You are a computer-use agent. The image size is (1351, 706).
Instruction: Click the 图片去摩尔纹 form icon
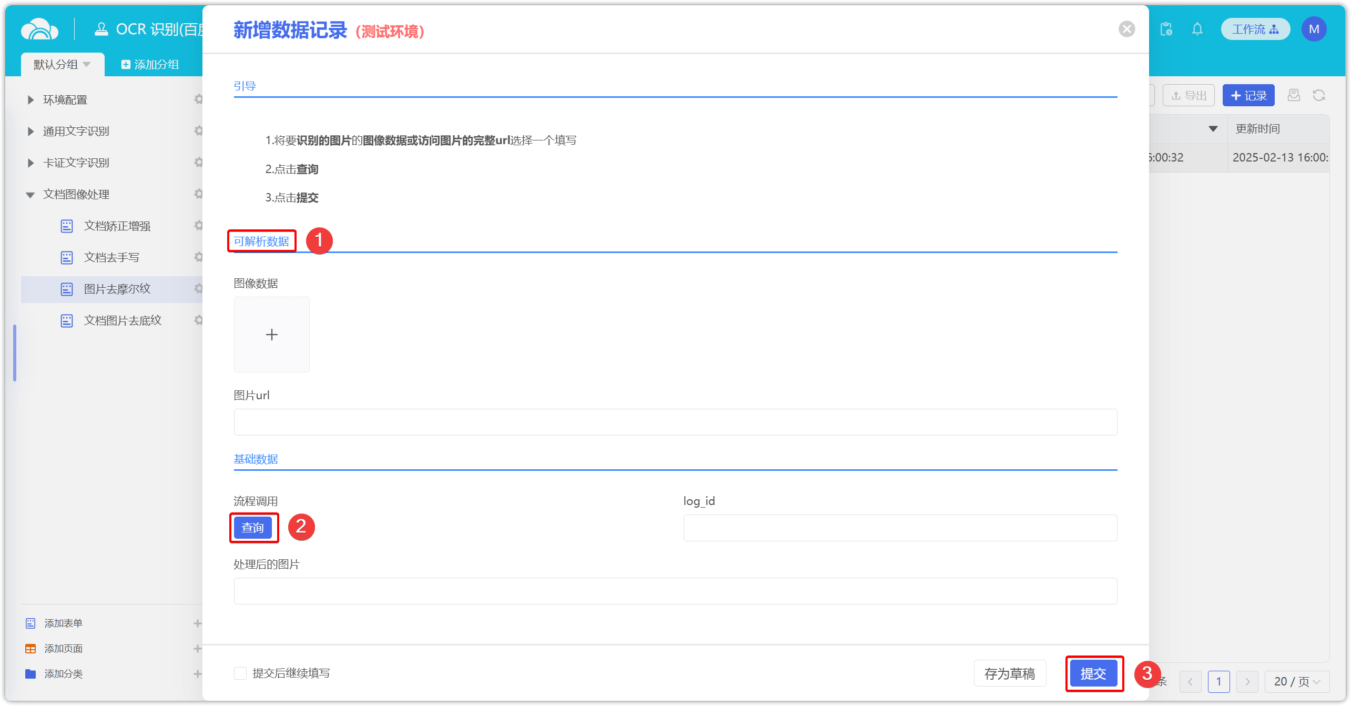(x=67, y=289)
